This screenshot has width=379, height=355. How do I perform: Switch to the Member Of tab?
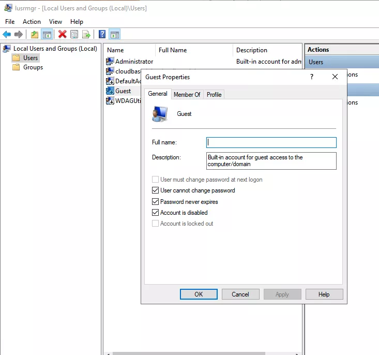[187, 94]
